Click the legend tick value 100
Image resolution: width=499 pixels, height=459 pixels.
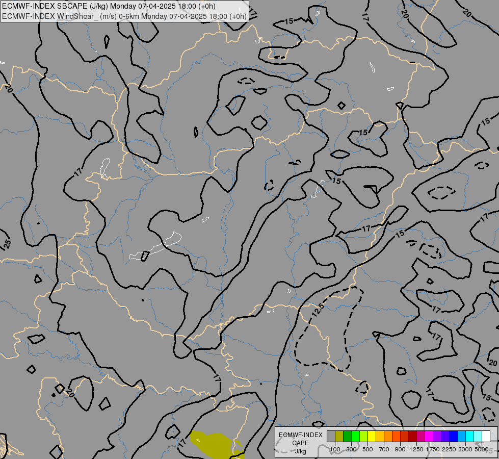tap(335, 449)
